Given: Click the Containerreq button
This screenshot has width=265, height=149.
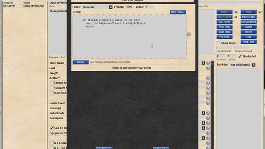Looking at the screenshot, I should pos(248,22).
